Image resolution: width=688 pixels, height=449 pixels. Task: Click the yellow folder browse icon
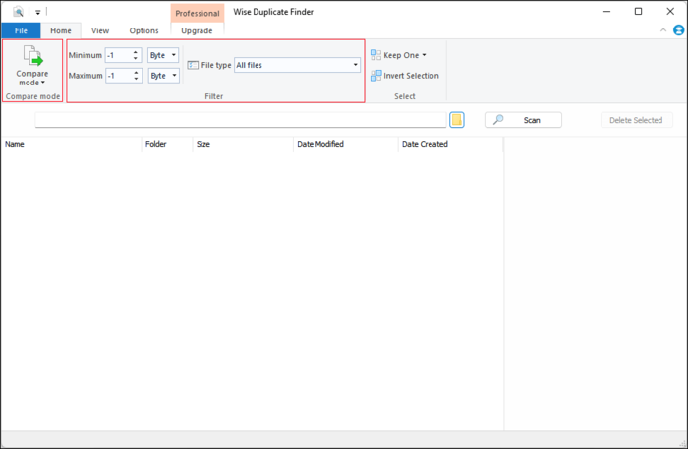457,120
